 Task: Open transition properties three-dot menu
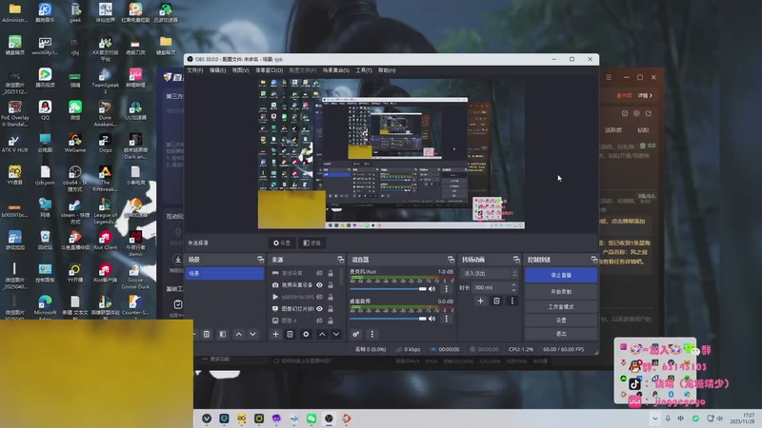511,301
